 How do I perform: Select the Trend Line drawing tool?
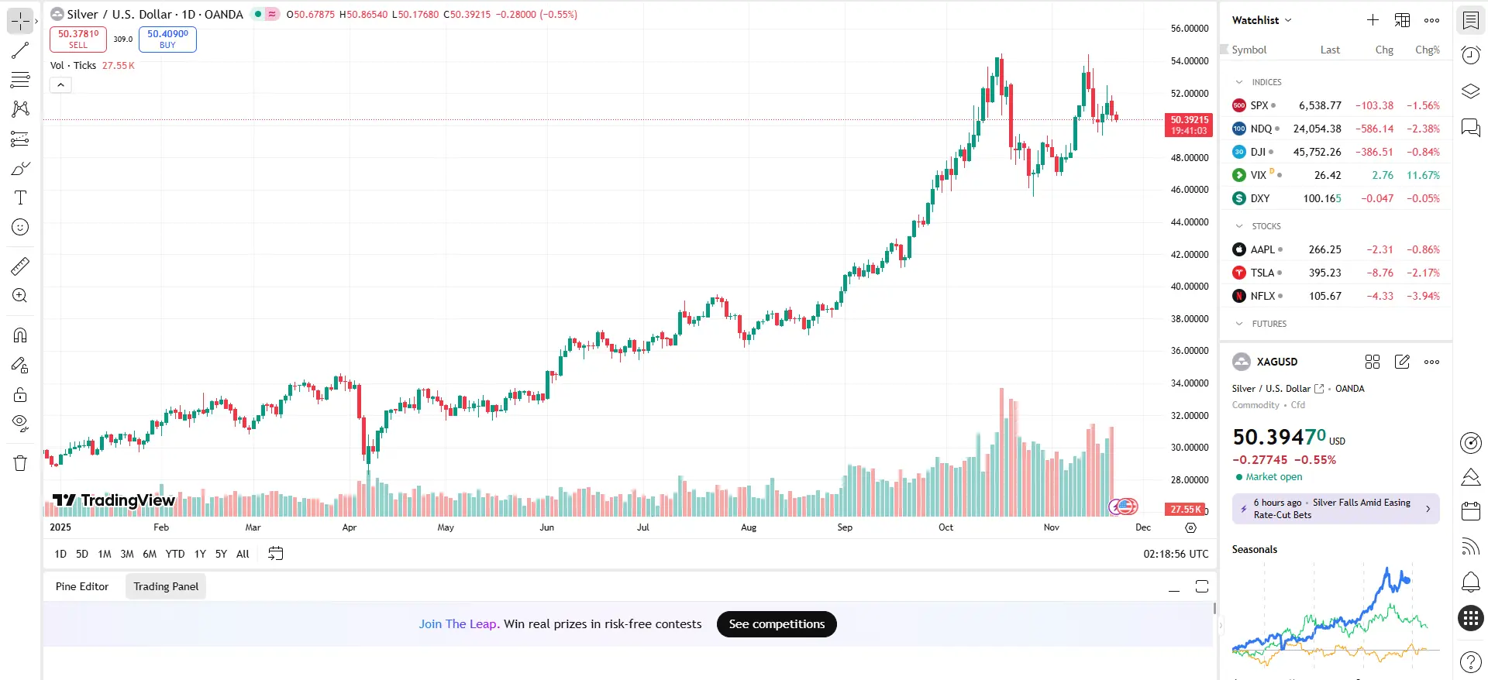coord(19,51)
